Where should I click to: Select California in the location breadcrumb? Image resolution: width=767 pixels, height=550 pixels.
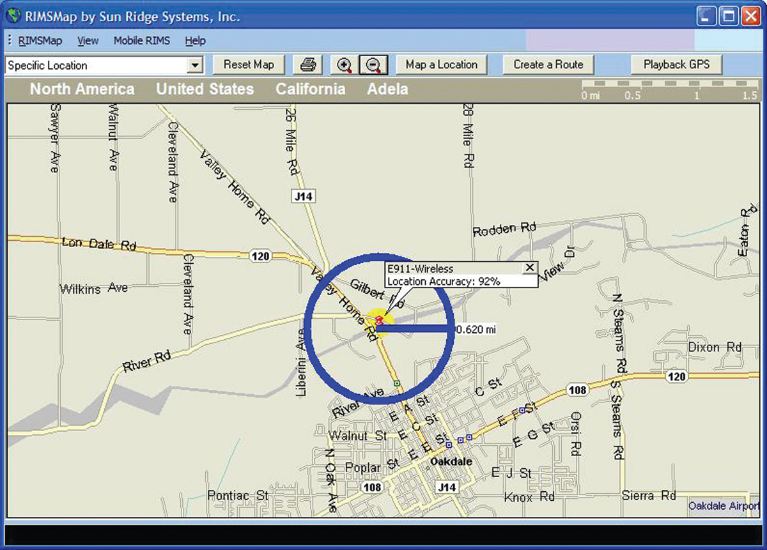(310, 89)
